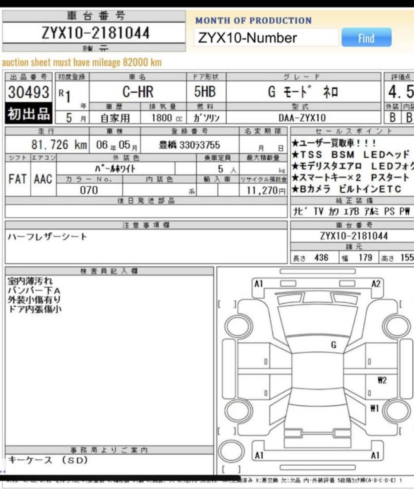Click the 注意事項欄 section header
Viewport: 414px width, 489px height.
click(x=146, y=225)
